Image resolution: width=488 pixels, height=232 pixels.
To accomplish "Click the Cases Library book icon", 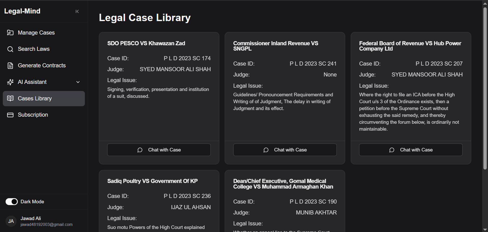I will coord(10,98).
